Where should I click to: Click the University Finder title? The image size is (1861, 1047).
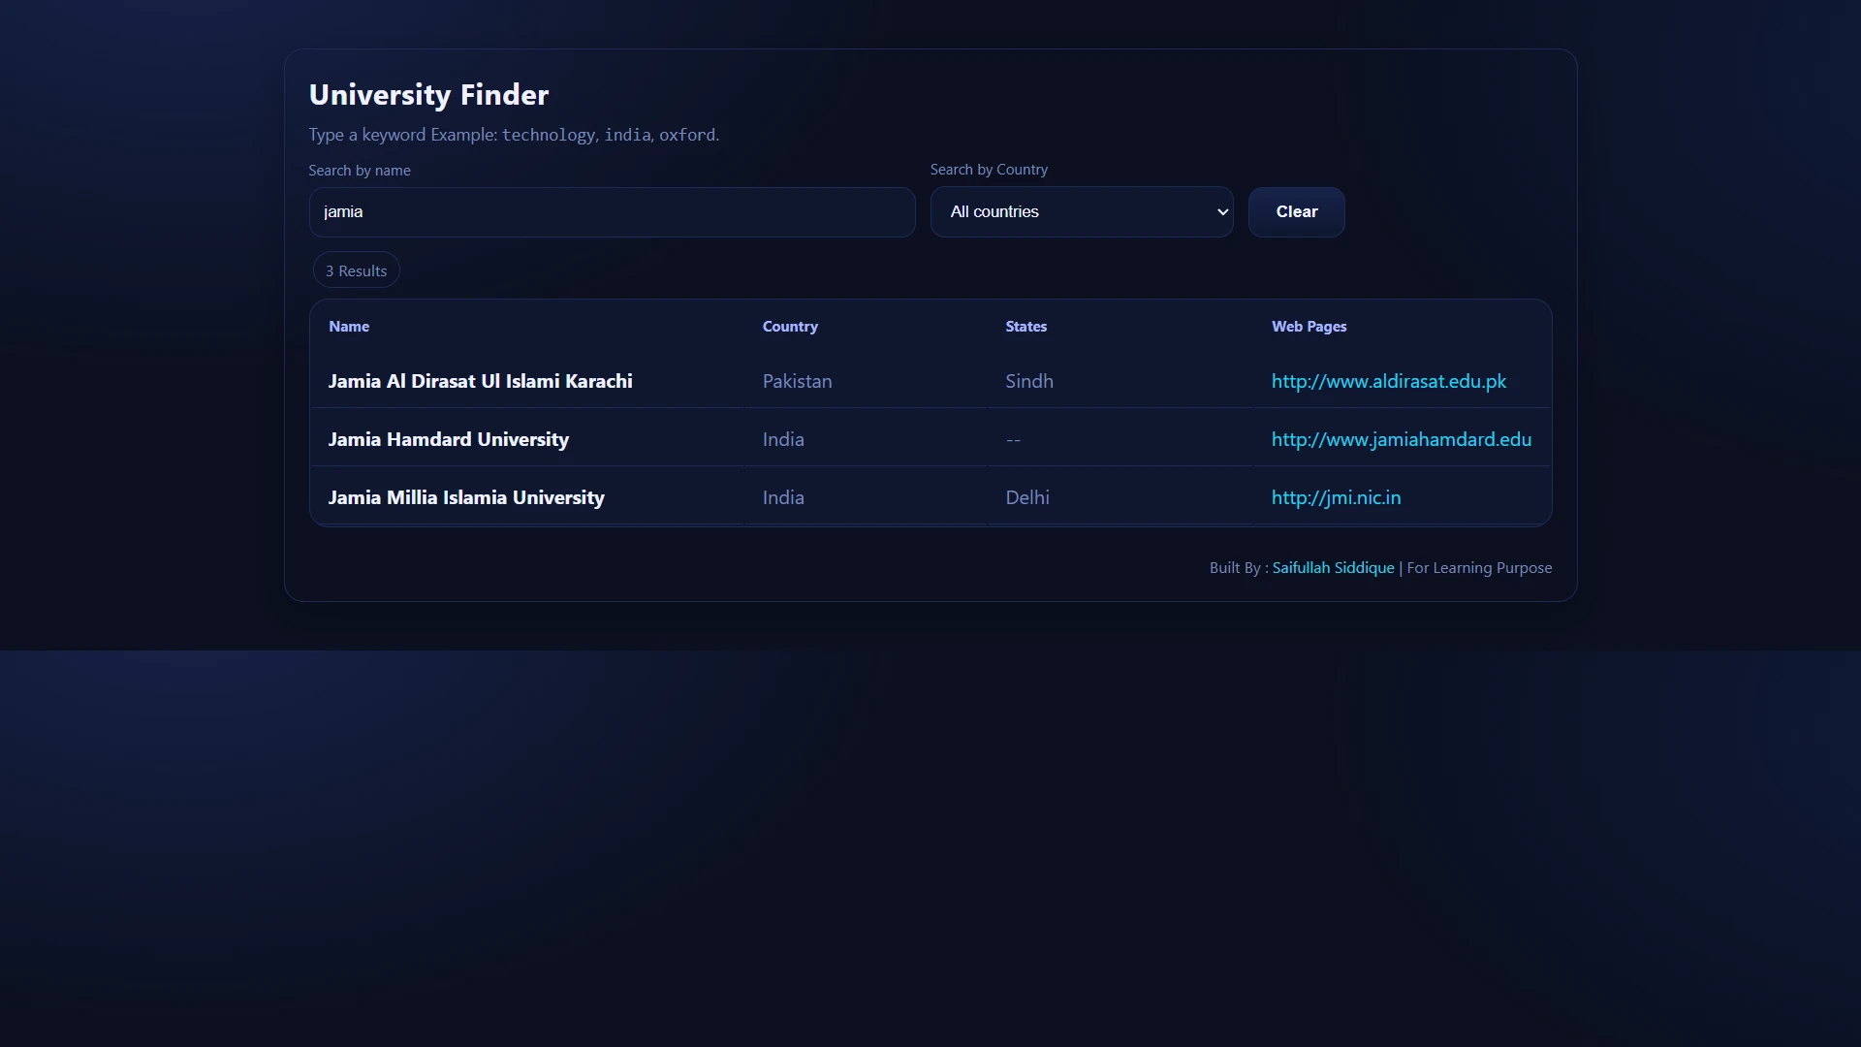pos(428,94)
